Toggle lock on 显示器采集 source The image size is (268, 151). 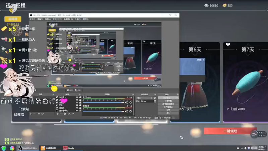tap(80, 111)
